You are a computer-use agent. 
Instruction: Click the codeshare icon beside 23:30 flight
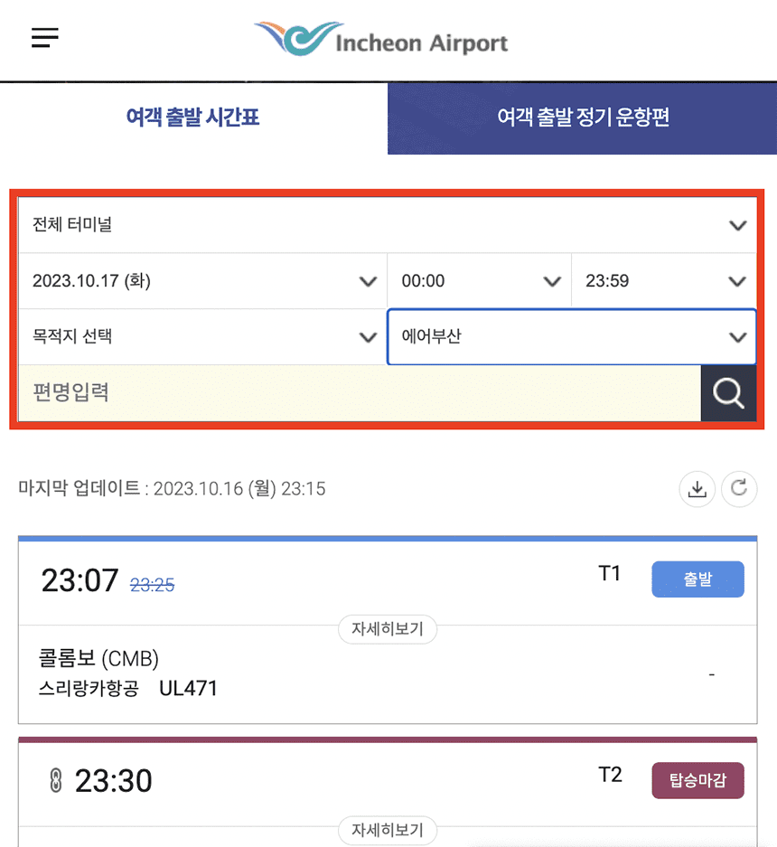56,780
